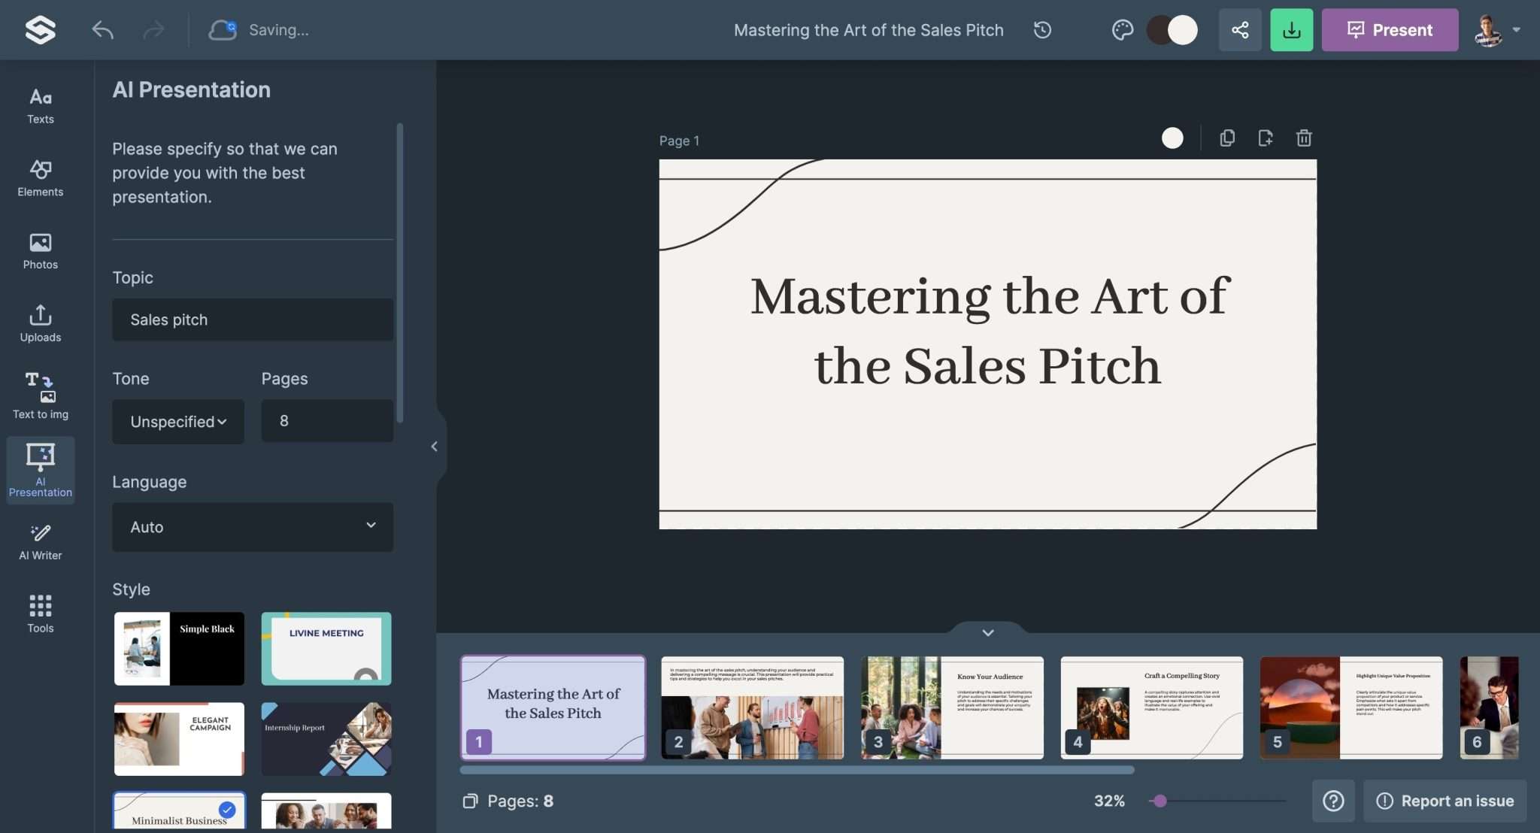Duplicate the page with copy icon
Screen dimensions: 1540x833
coord(1227,138)
